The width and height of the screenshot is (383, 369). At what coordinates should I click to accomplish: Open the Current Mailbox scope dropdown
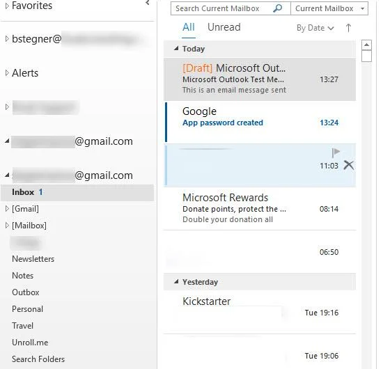pyautogui.click(x=329, y=8)
